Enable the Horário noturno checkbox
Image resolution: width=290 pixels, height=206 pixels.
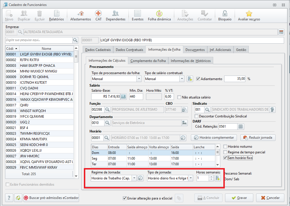(x=225, y=147)
